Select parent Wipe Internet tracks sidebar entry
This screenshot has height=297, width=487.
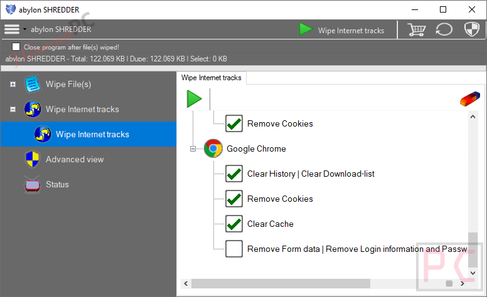pos(82,109)
